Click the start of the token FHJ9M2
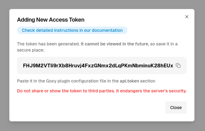205x131 pixels. 31,65
